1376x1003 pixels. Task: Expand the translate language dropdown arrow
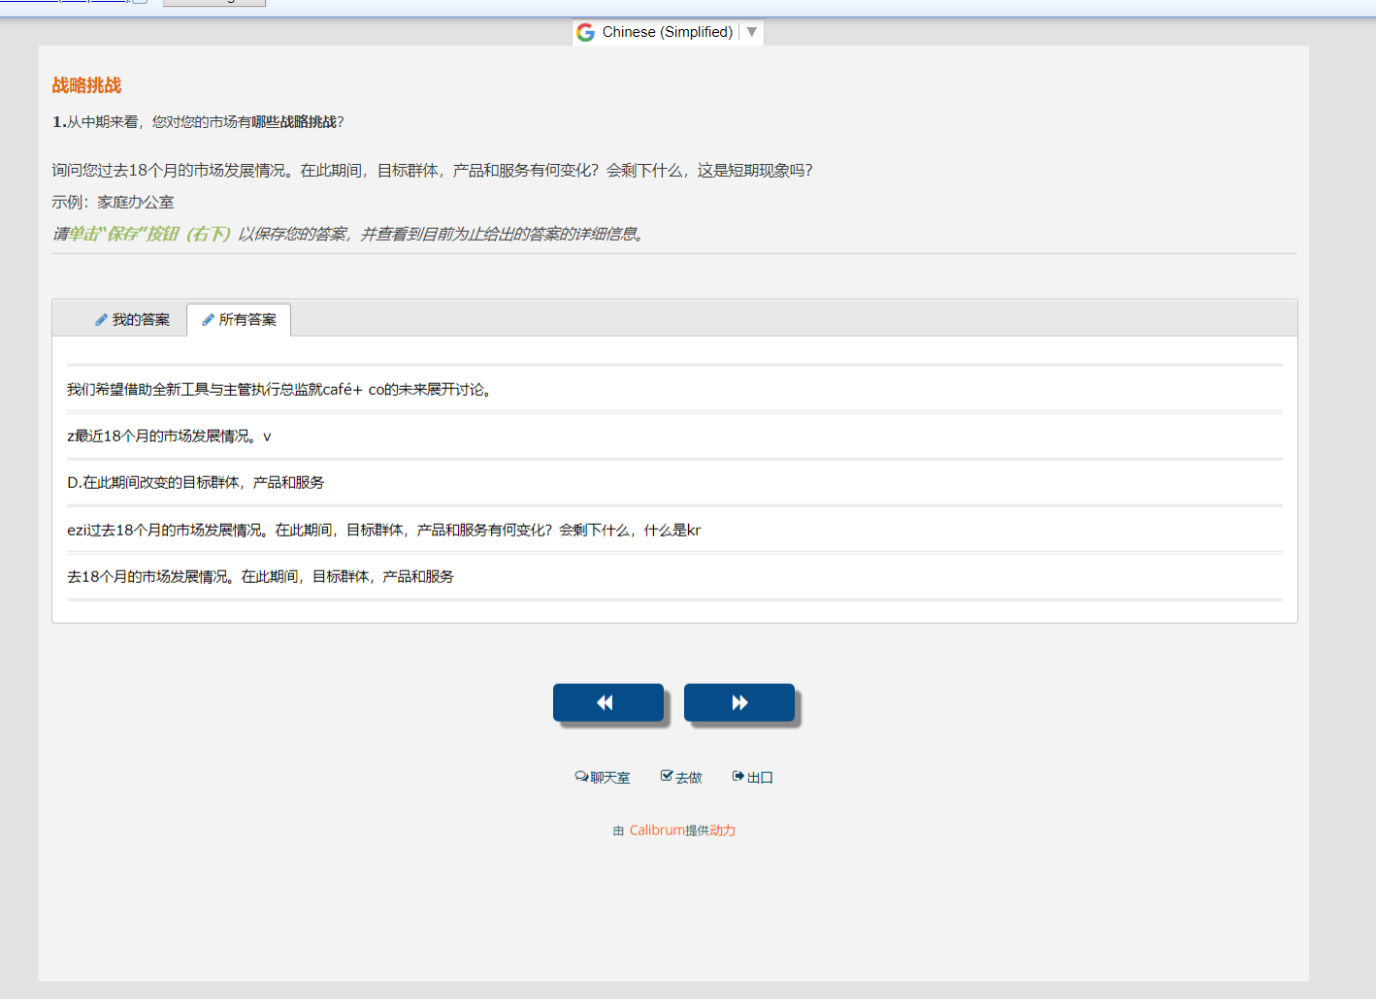pyautogui.click(x=752, y=32)
